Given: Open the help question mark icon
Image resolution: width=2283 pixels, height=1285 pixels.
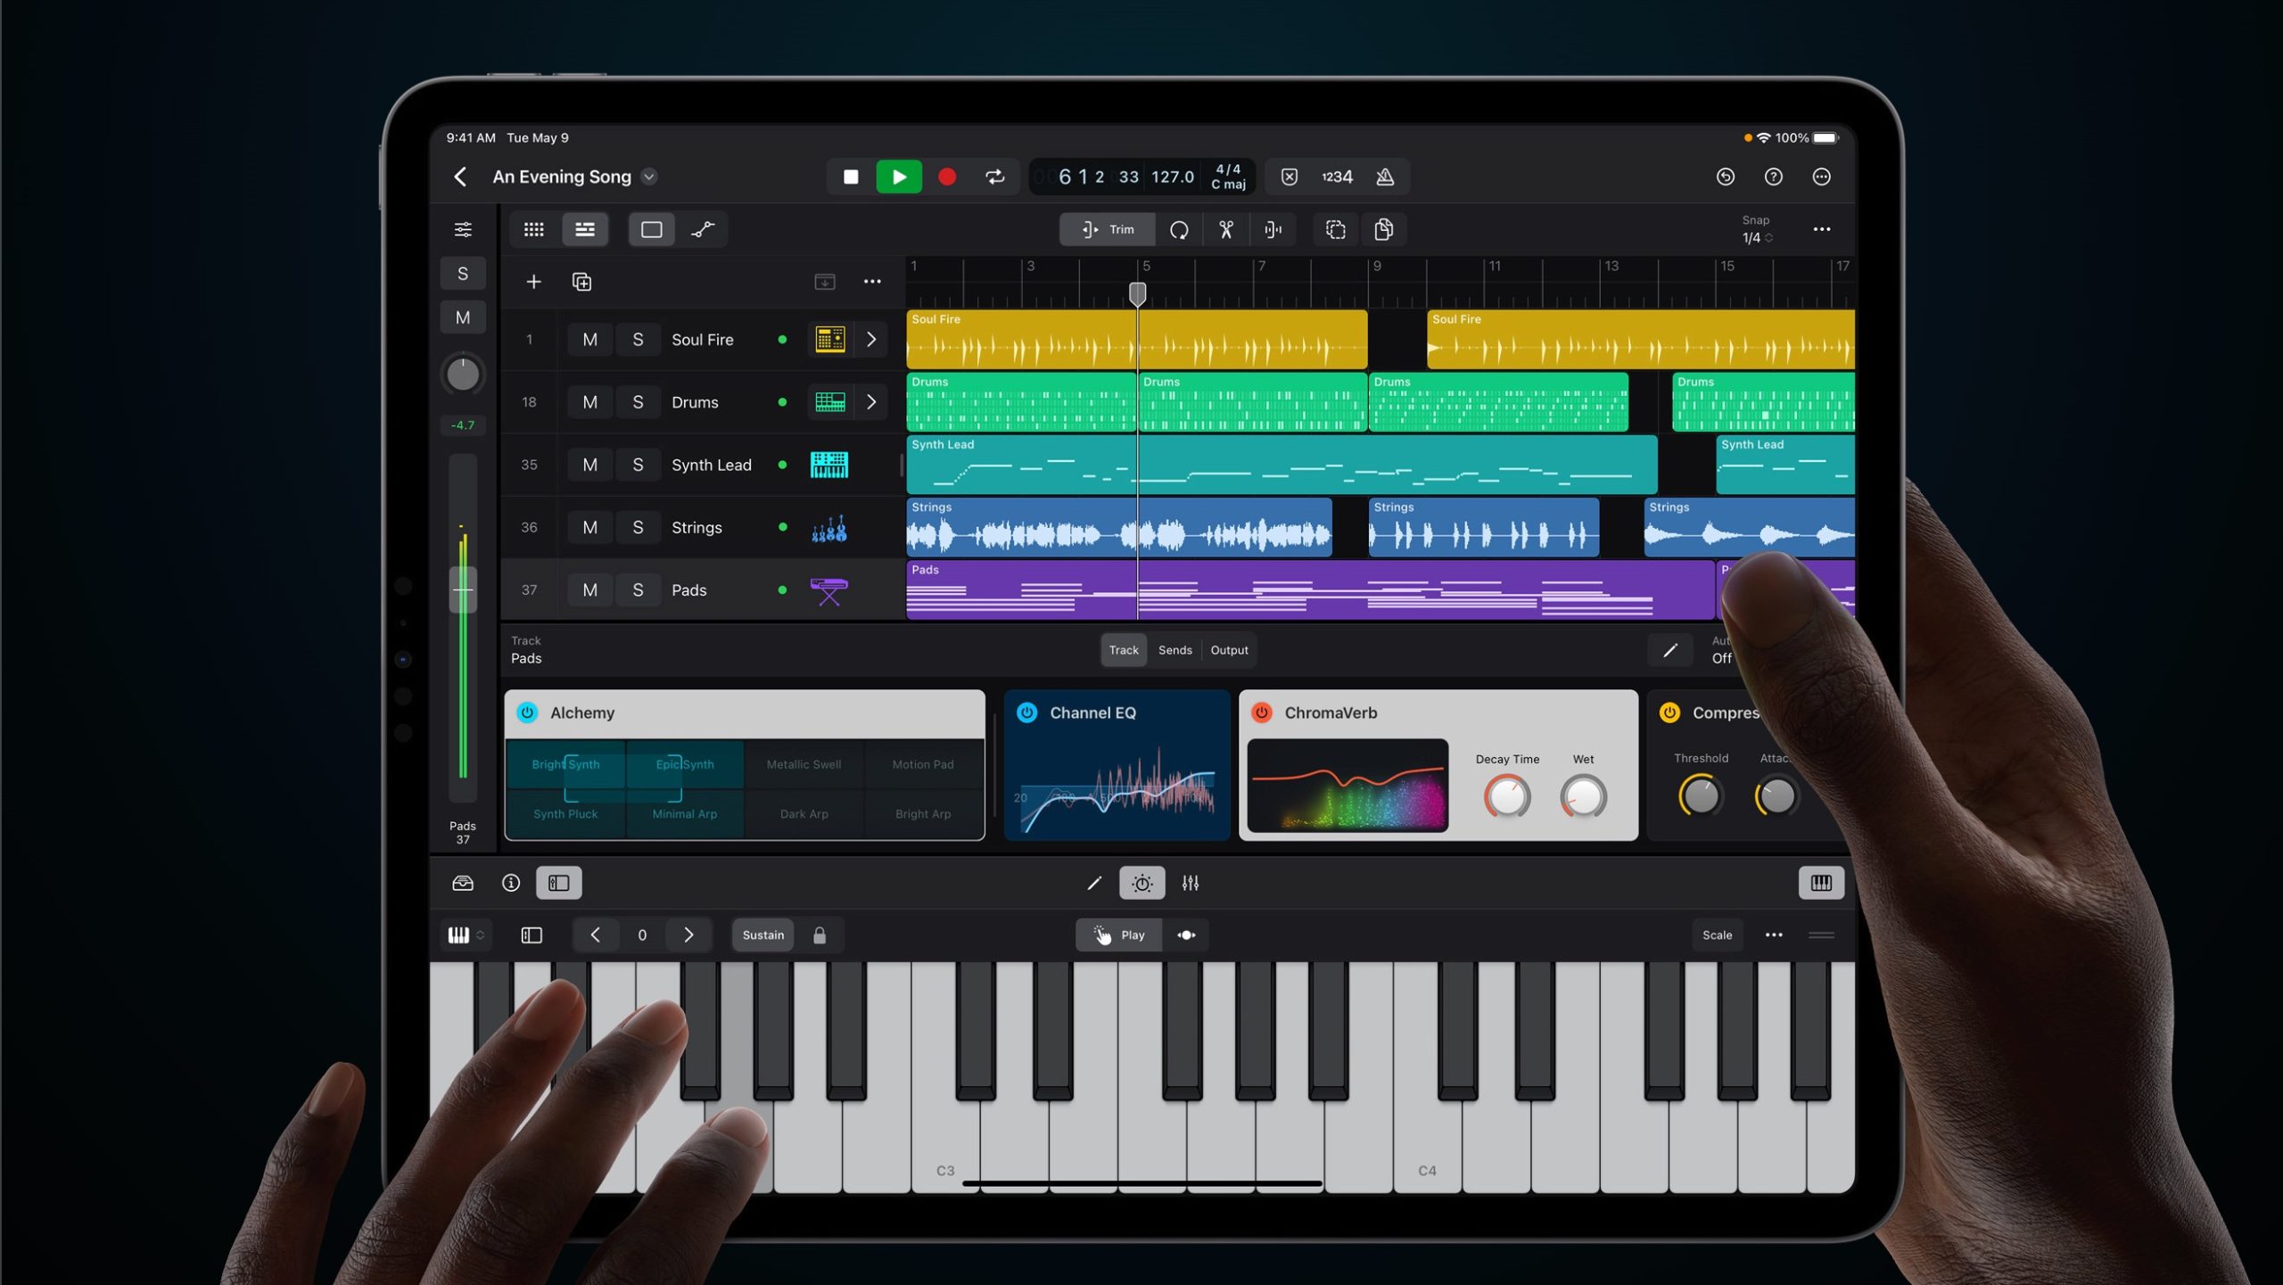Looking at the screenshot, I should pos(1774,177).
